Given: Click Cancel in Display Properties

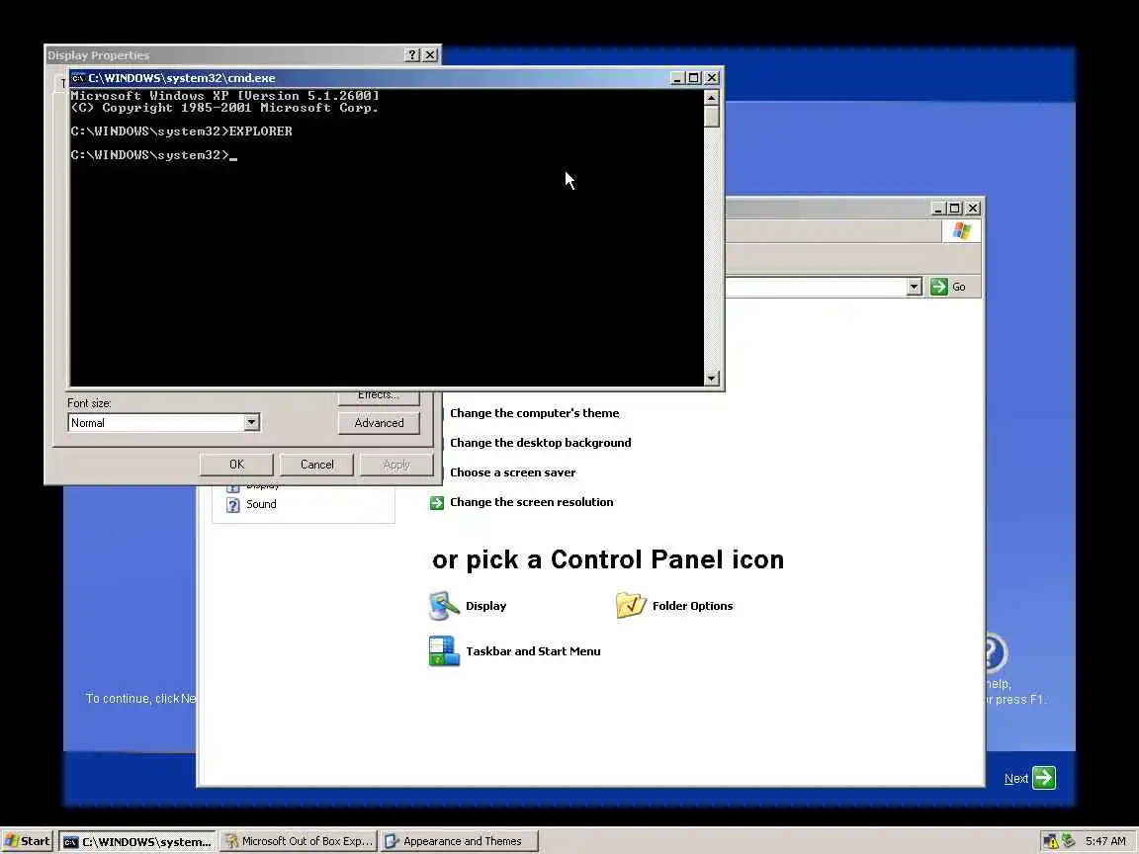Looking at the screenshot, I should [316, 465].
